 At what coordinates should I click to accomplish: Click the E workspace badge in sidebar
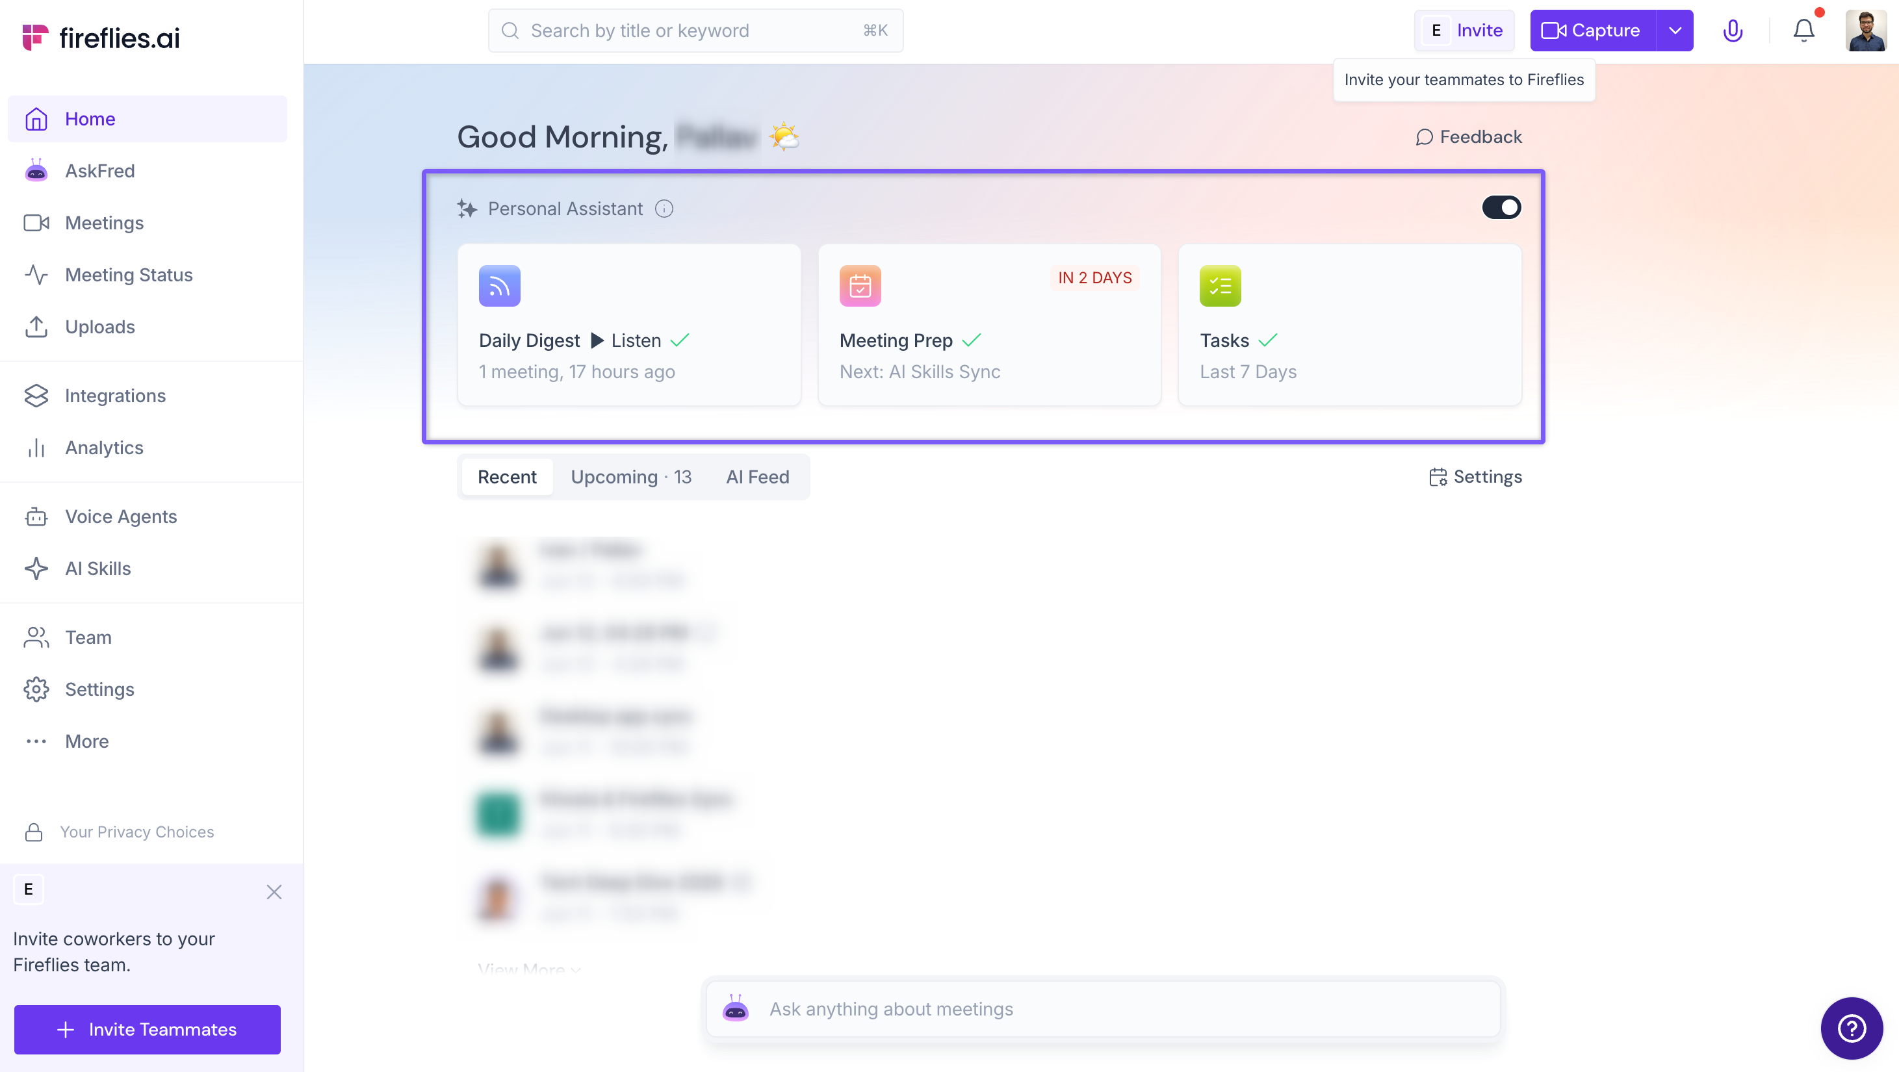pos(29,889)
